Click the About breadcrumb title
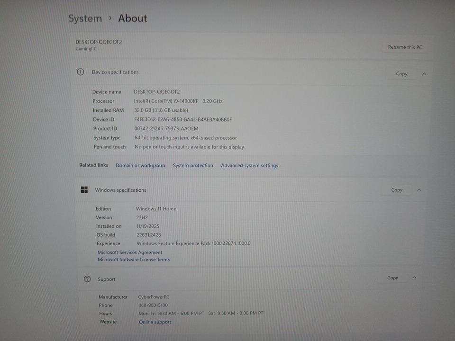The image size is (455, 341). click(x=133, y=18)
